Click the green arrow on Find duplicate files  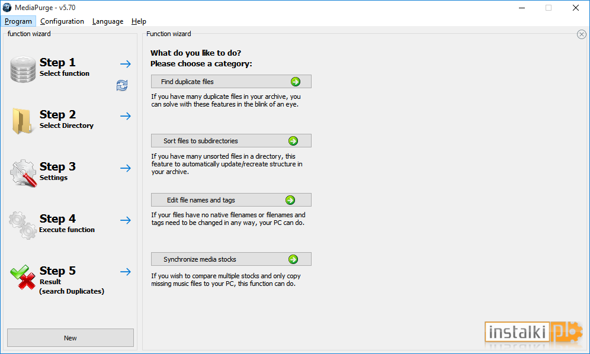tap(296, 82)
